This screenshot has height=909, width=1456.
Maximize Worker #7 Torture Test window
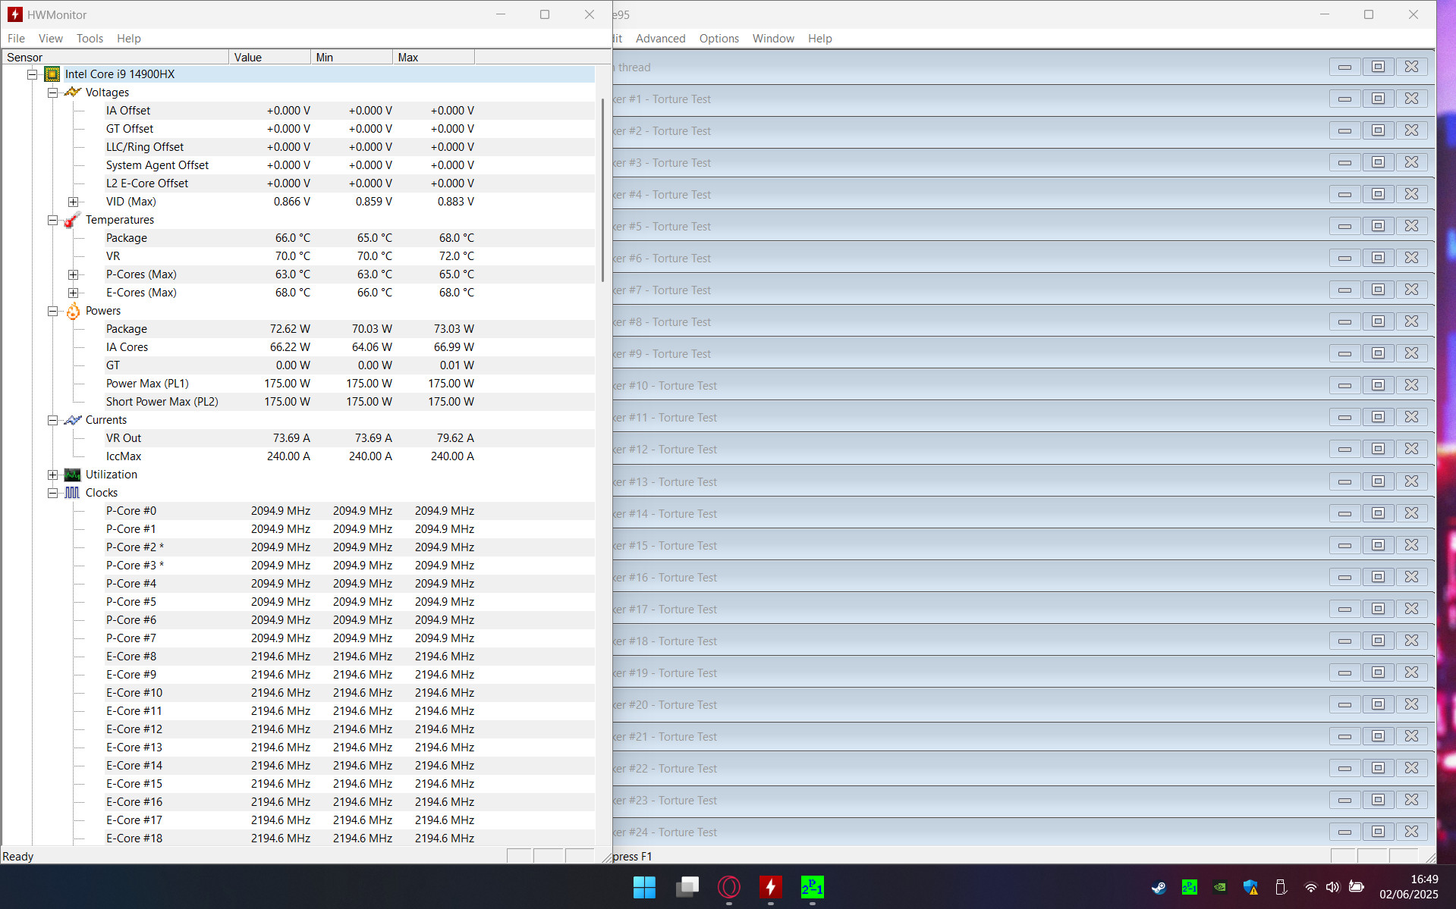pyautogui.click(x=1378, y=290)
